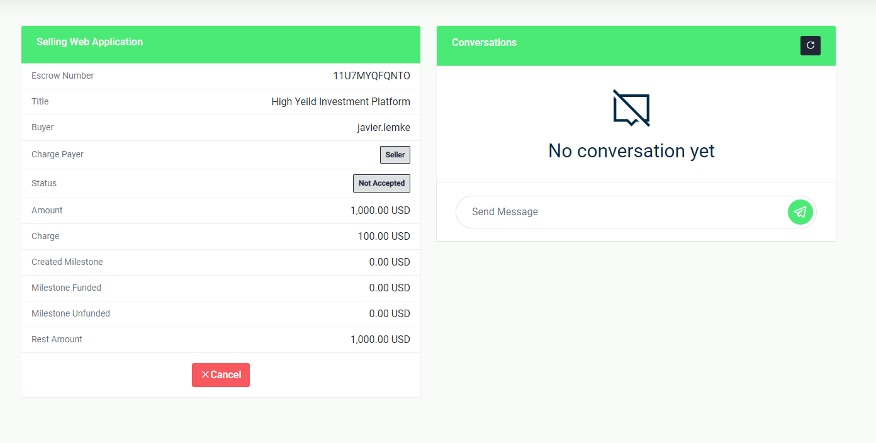Click the Milestone Funded label
The width and height of the screenshot is (876, 443).
coord(66,288)
